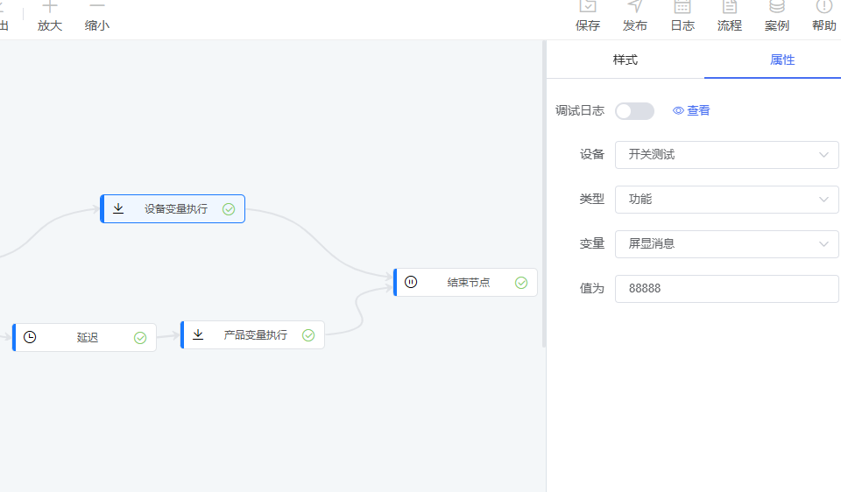Image resolution: width=841 pixels, height=492 pixels.
Task: Open the 日志 (log) toolbar icon
Action: (682, 8)
